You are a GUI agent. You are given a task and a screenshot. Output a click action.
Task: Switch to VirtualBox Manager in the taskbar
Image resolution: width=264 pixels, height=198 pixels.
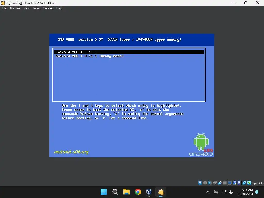click(149, 192)
